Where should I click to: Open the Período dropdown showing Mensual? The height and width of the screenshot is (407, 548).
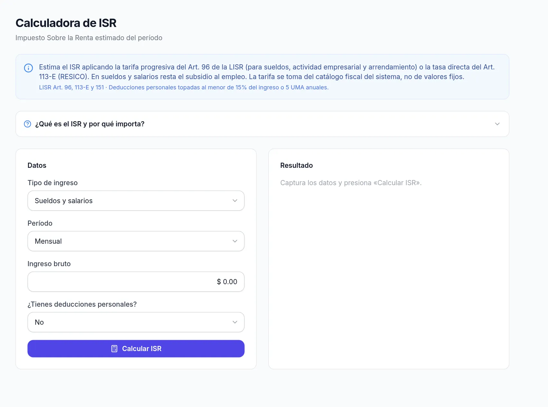pyautogui.click(x=136, y=241)
